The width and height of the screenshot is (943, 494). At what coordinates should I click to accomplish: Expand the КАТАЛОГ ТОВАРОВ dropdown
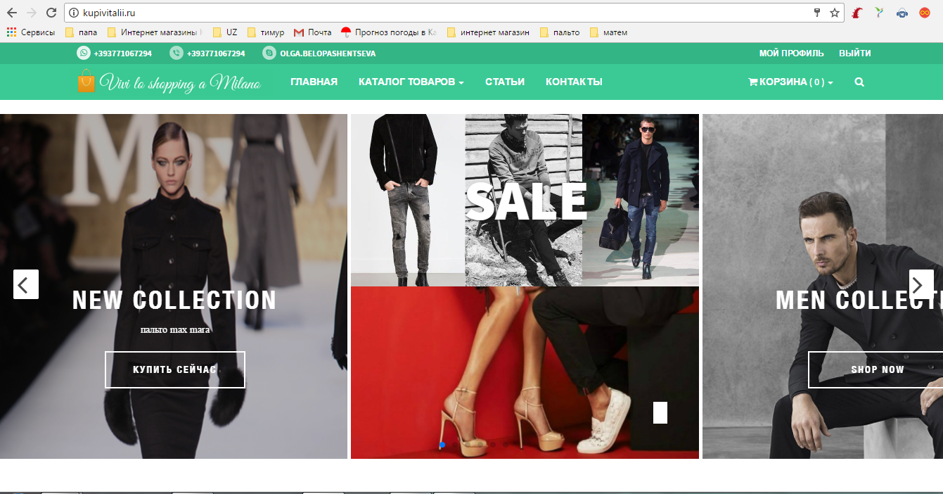[411, 82]
